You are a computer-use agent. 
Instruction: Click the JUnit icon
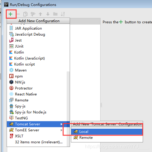click(x=11, y=46)
